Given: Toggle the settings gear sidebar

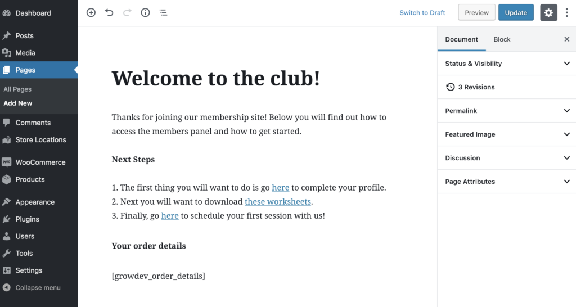Looking at the screenshot, I should 548,13.
